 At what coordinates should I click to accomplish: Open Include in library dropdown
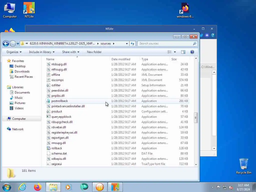pos(42,52)
